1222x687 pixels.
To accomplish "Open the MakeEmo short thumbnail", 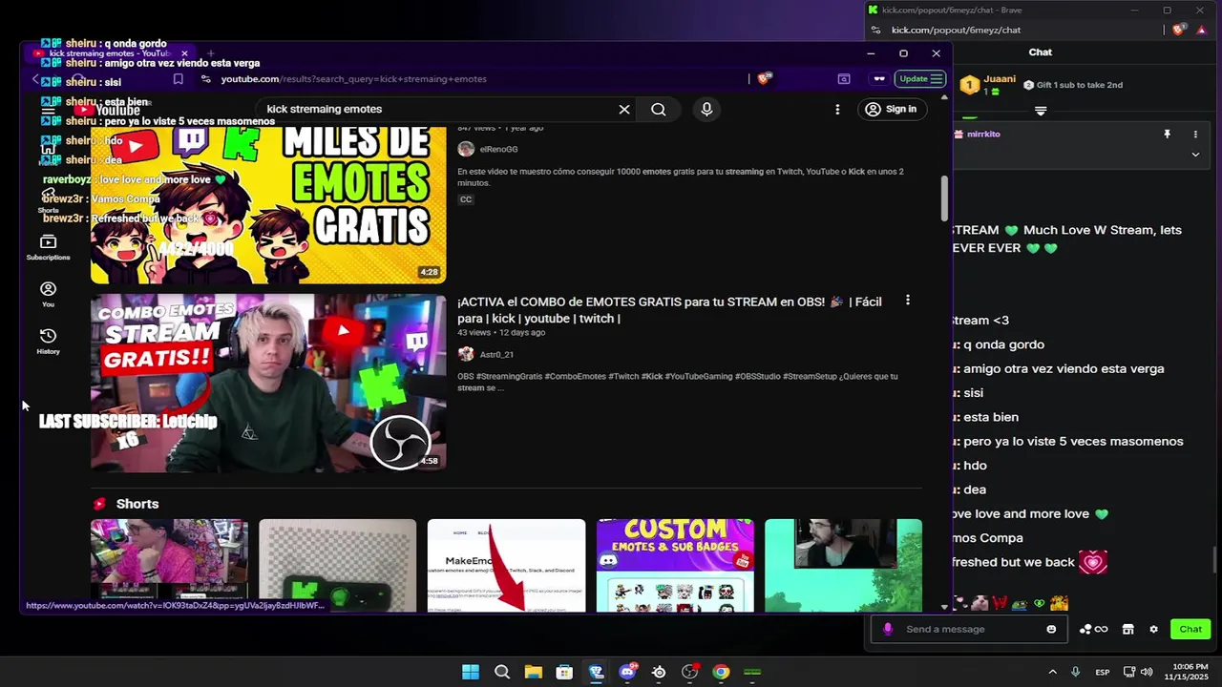I will [506, 565].
